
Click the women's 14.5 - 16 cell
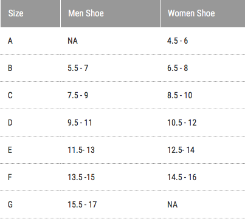coord(182,177)
